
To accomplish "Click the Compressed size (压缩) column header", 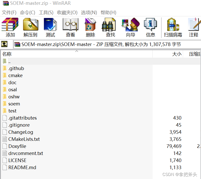I will (192, 54).
